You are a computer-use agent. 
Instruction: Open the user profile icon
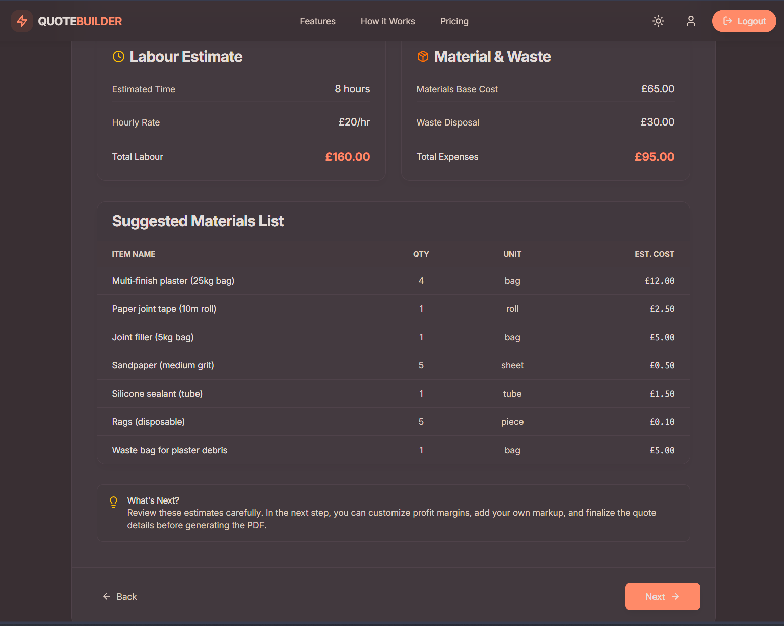point(691,21)
